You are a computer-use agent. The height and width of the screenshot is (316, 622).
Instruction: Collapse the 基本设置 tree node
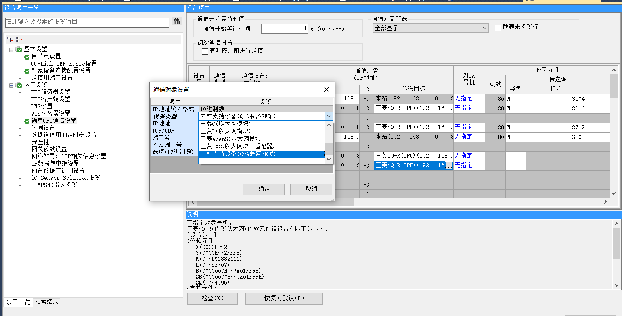point(11,50)
